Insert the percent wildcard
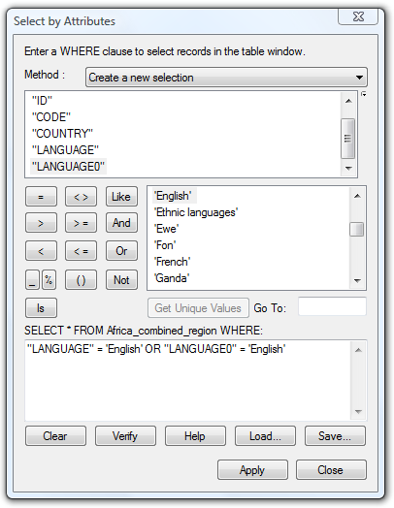Image resolution: width=394 pixels, height=508 pixels. pos(49,280)
